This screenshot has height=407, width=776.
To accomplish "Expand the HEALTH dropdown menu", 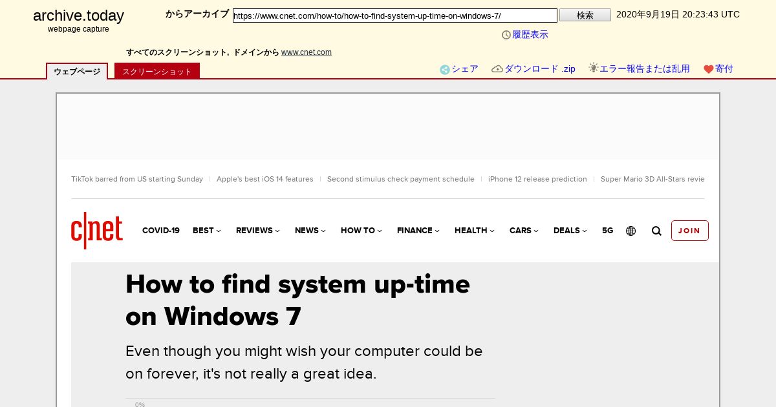I will pos(475,231).
